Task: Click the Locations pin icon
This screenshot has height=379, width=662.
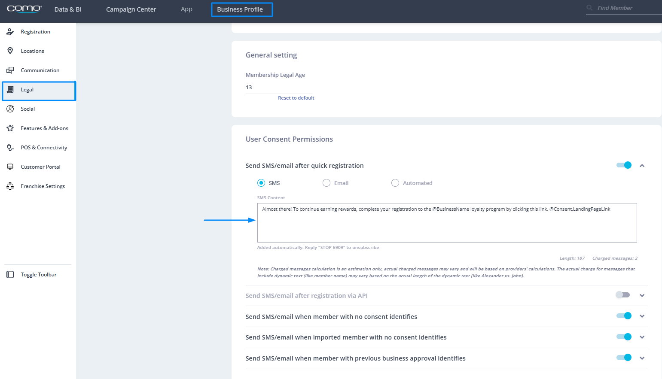Action: coord(10,51)
